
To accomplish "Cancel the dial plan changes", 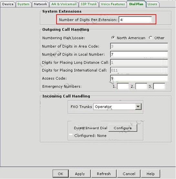I will click(129, 174).
